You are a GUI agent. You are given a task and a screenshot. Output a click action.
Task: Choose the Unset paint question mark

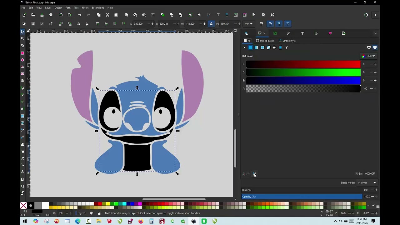(x=286, y=47)
